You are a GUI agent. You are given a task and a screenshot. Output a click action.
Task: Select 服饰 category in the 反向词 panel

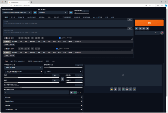tap(26, 52)
